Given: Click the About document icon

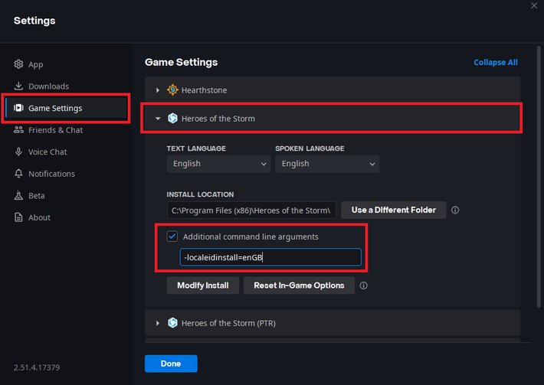Looking at the screenshot, I should tap(18, 217).
